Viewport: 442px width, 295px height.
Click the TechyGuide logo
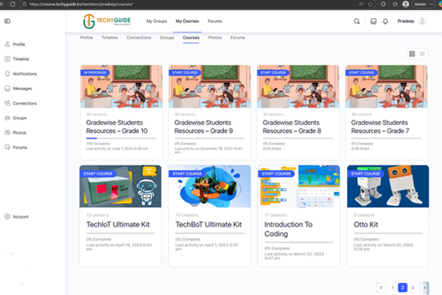pyautogui.click(x=107, y=21)
